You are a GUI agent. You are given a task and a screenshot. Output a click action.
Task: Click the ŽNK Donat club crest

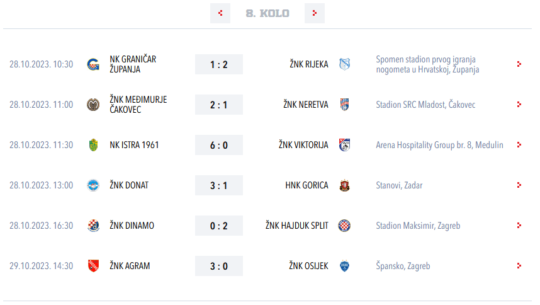coord(93,185)
